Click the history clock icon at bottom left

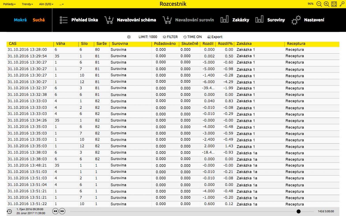coord(9,211)
